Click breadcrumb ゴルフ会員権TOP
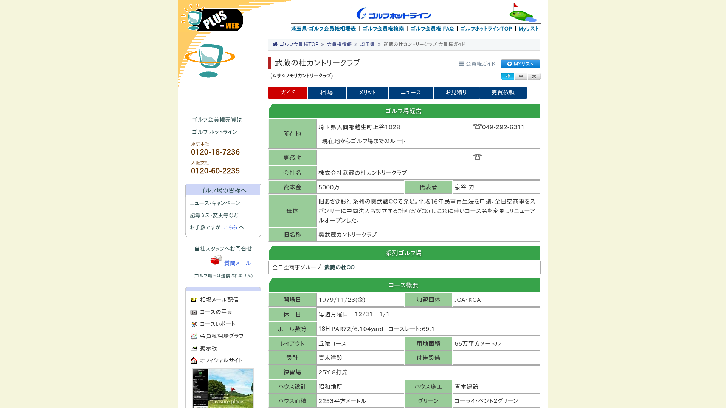The width and height of the screenshot is (726, 408). tap(299, 44)
